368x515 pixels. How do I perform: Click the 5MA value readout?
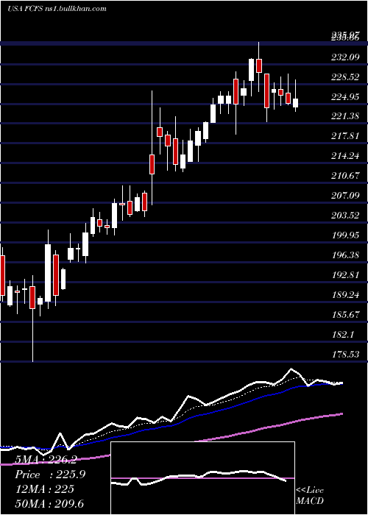coord(46,460)
